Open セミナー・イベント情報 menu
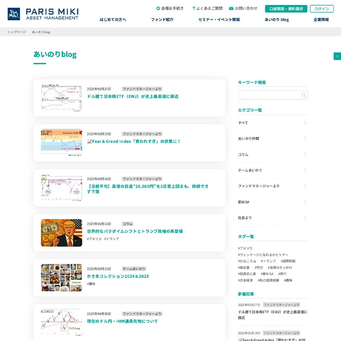The width and height of the screenshot is (341, 341). point(219,20)
